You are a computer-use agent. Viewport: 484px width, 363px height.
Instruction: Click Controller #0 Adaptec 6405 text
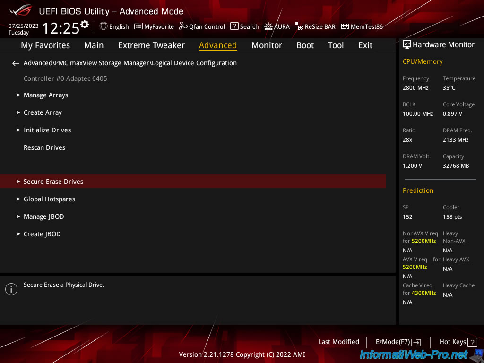[65, 78]
